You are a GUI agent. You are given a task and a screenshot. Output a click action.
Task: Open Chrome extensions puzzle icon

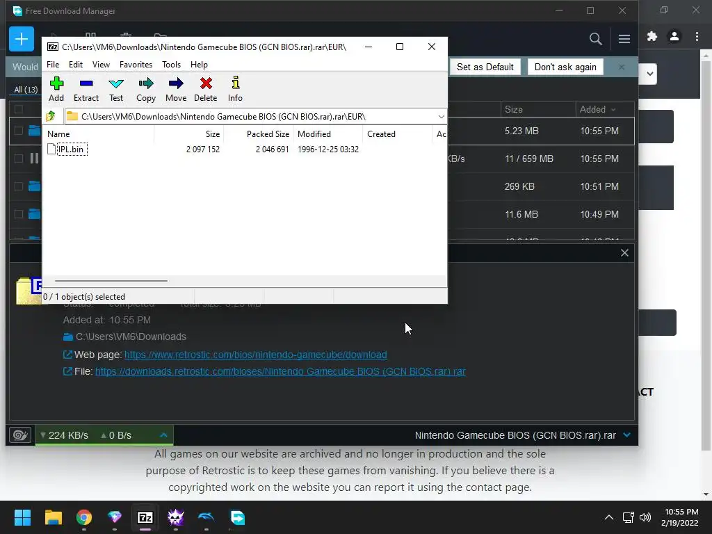[652, 36]
